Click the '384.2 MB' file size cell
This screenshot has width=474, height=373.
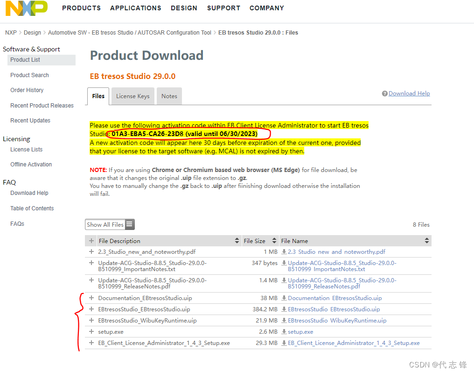point(265,309)
